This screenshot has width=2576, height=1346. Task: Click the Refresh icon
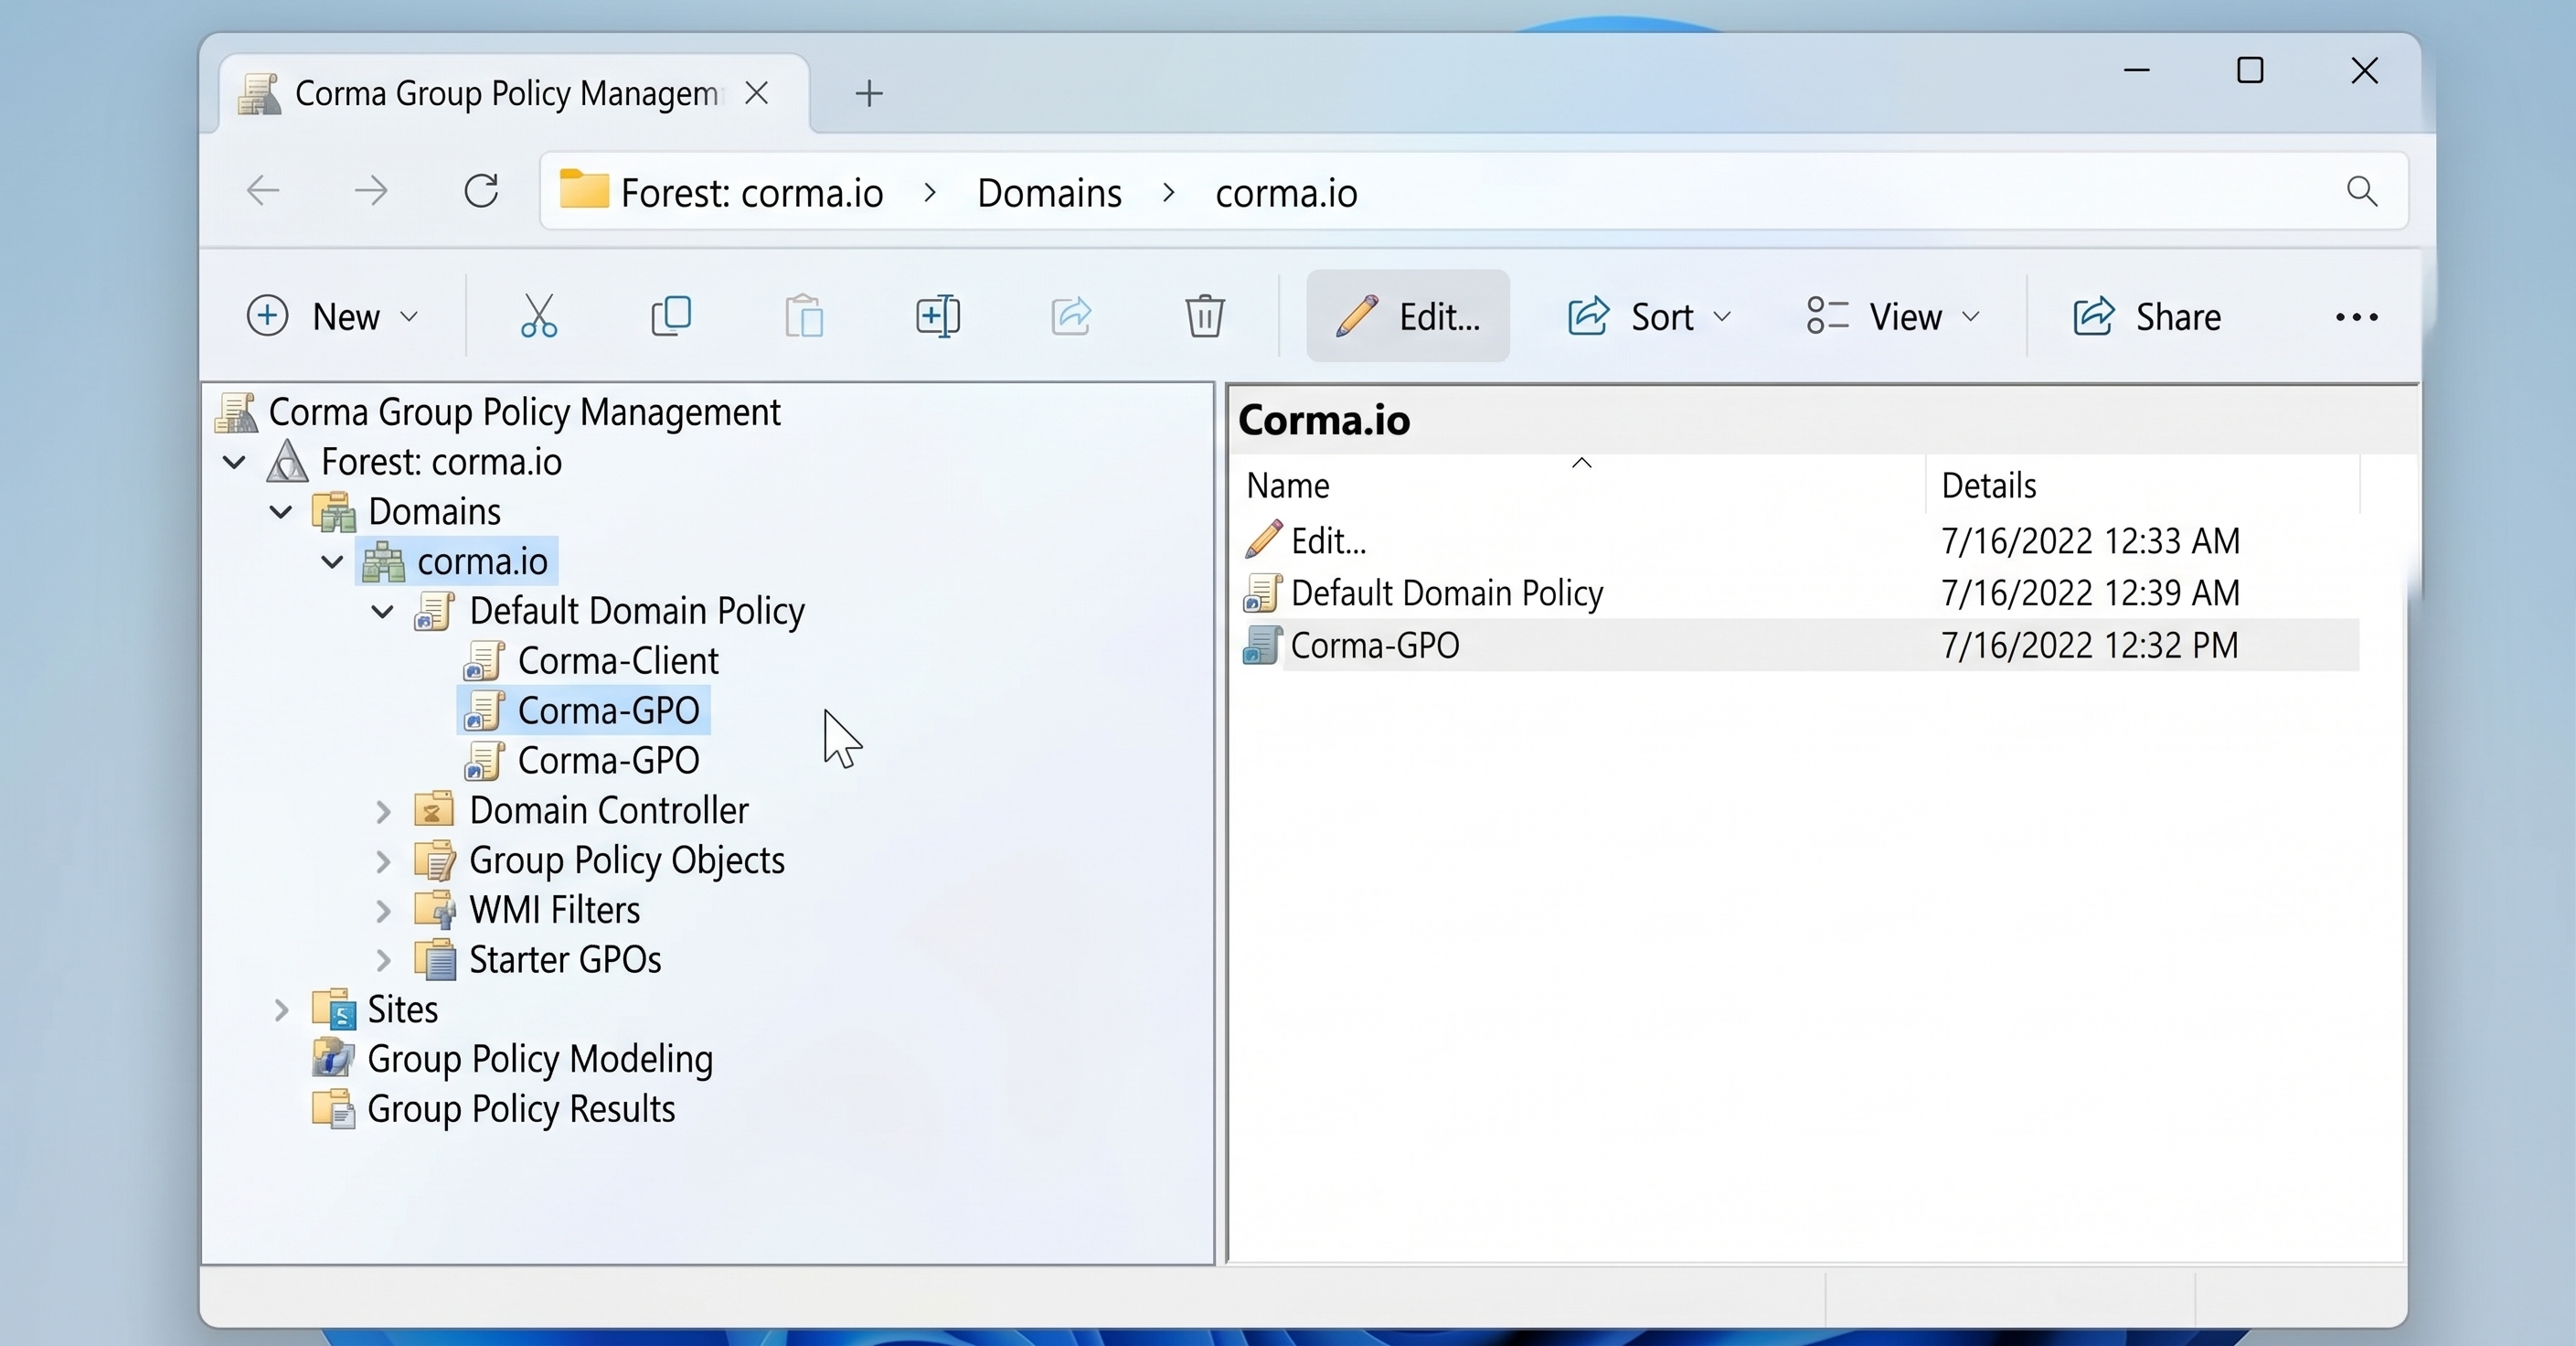point(481,190)
